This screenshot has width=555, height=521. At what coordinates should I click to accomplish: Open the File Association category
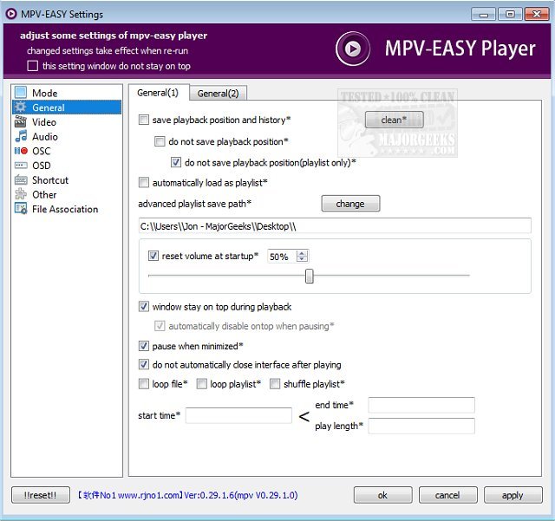(64, 209)
